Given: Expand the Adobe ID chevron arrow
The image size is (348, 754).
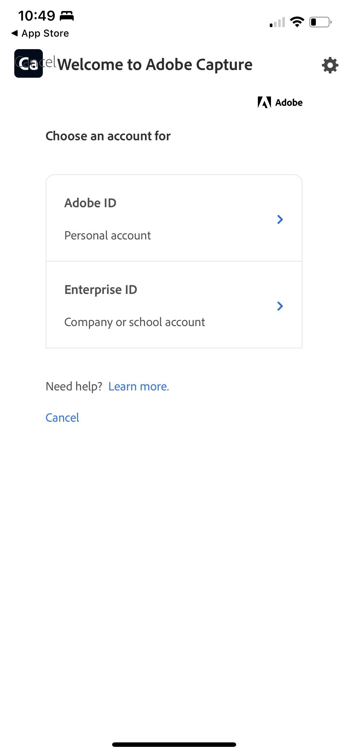Looking at the screenshot, I should [280, 219].
